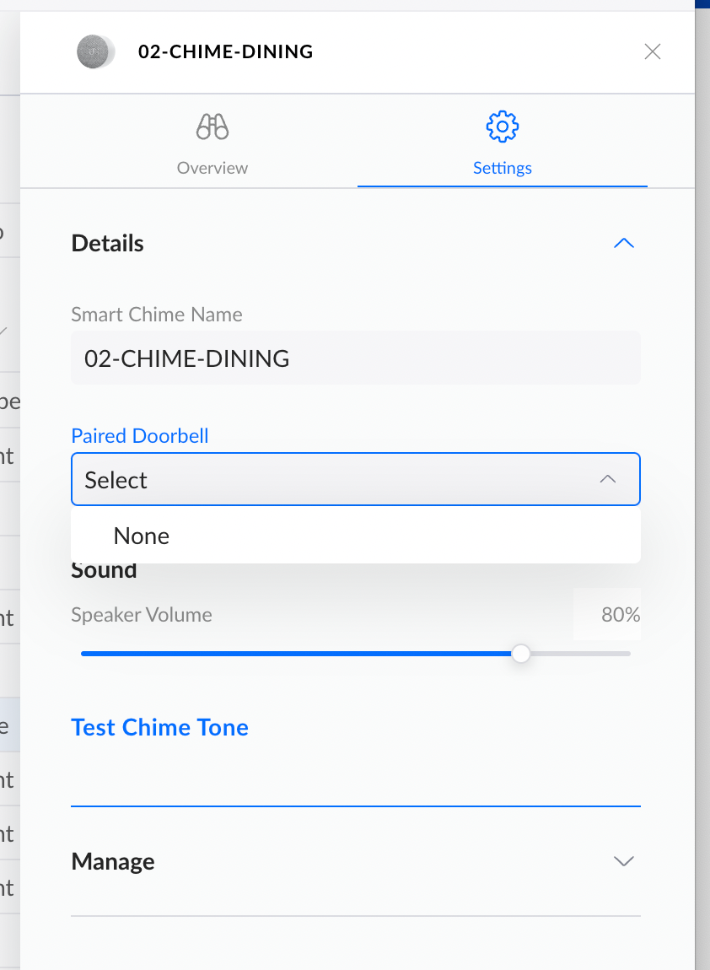Close the 02-CHIME-DINING panel
This screenshot has width=710, height=970.
point(652,51)
